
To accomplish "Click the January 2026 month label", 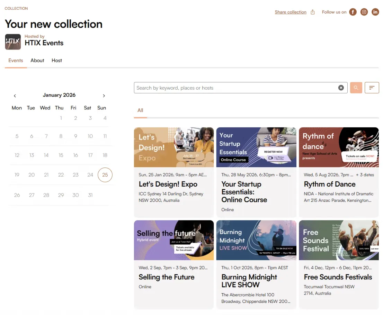I will 59,95.
